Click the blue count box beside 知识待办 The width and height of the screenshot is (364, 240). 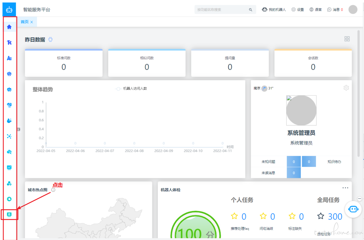pos(309,162)
